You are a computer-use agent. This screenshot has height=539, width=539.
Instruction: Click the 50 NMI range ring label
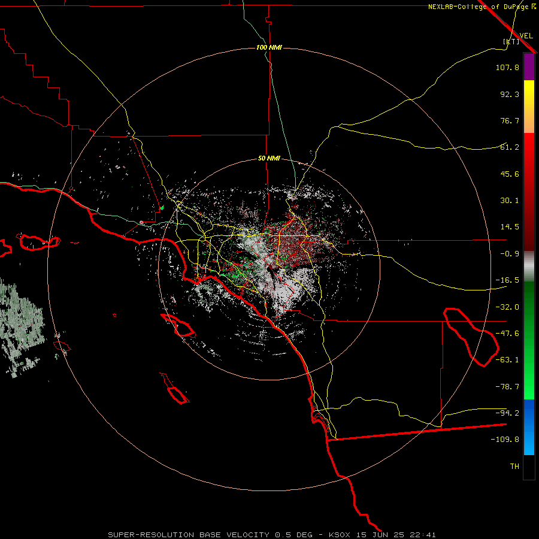(x=269, y=158)
